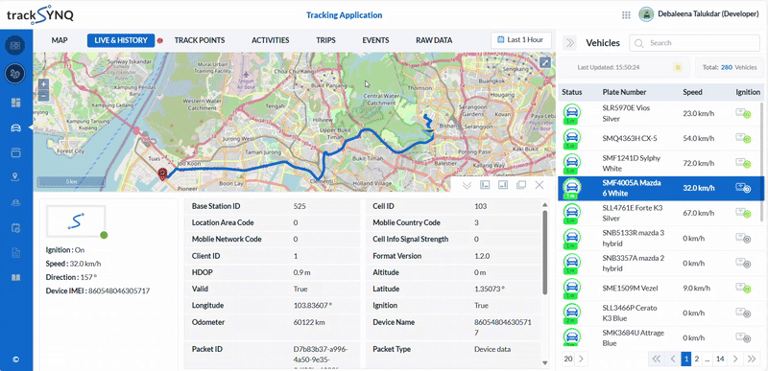
Task: Click the trackSYNQ logo
Action: point(40,16)
